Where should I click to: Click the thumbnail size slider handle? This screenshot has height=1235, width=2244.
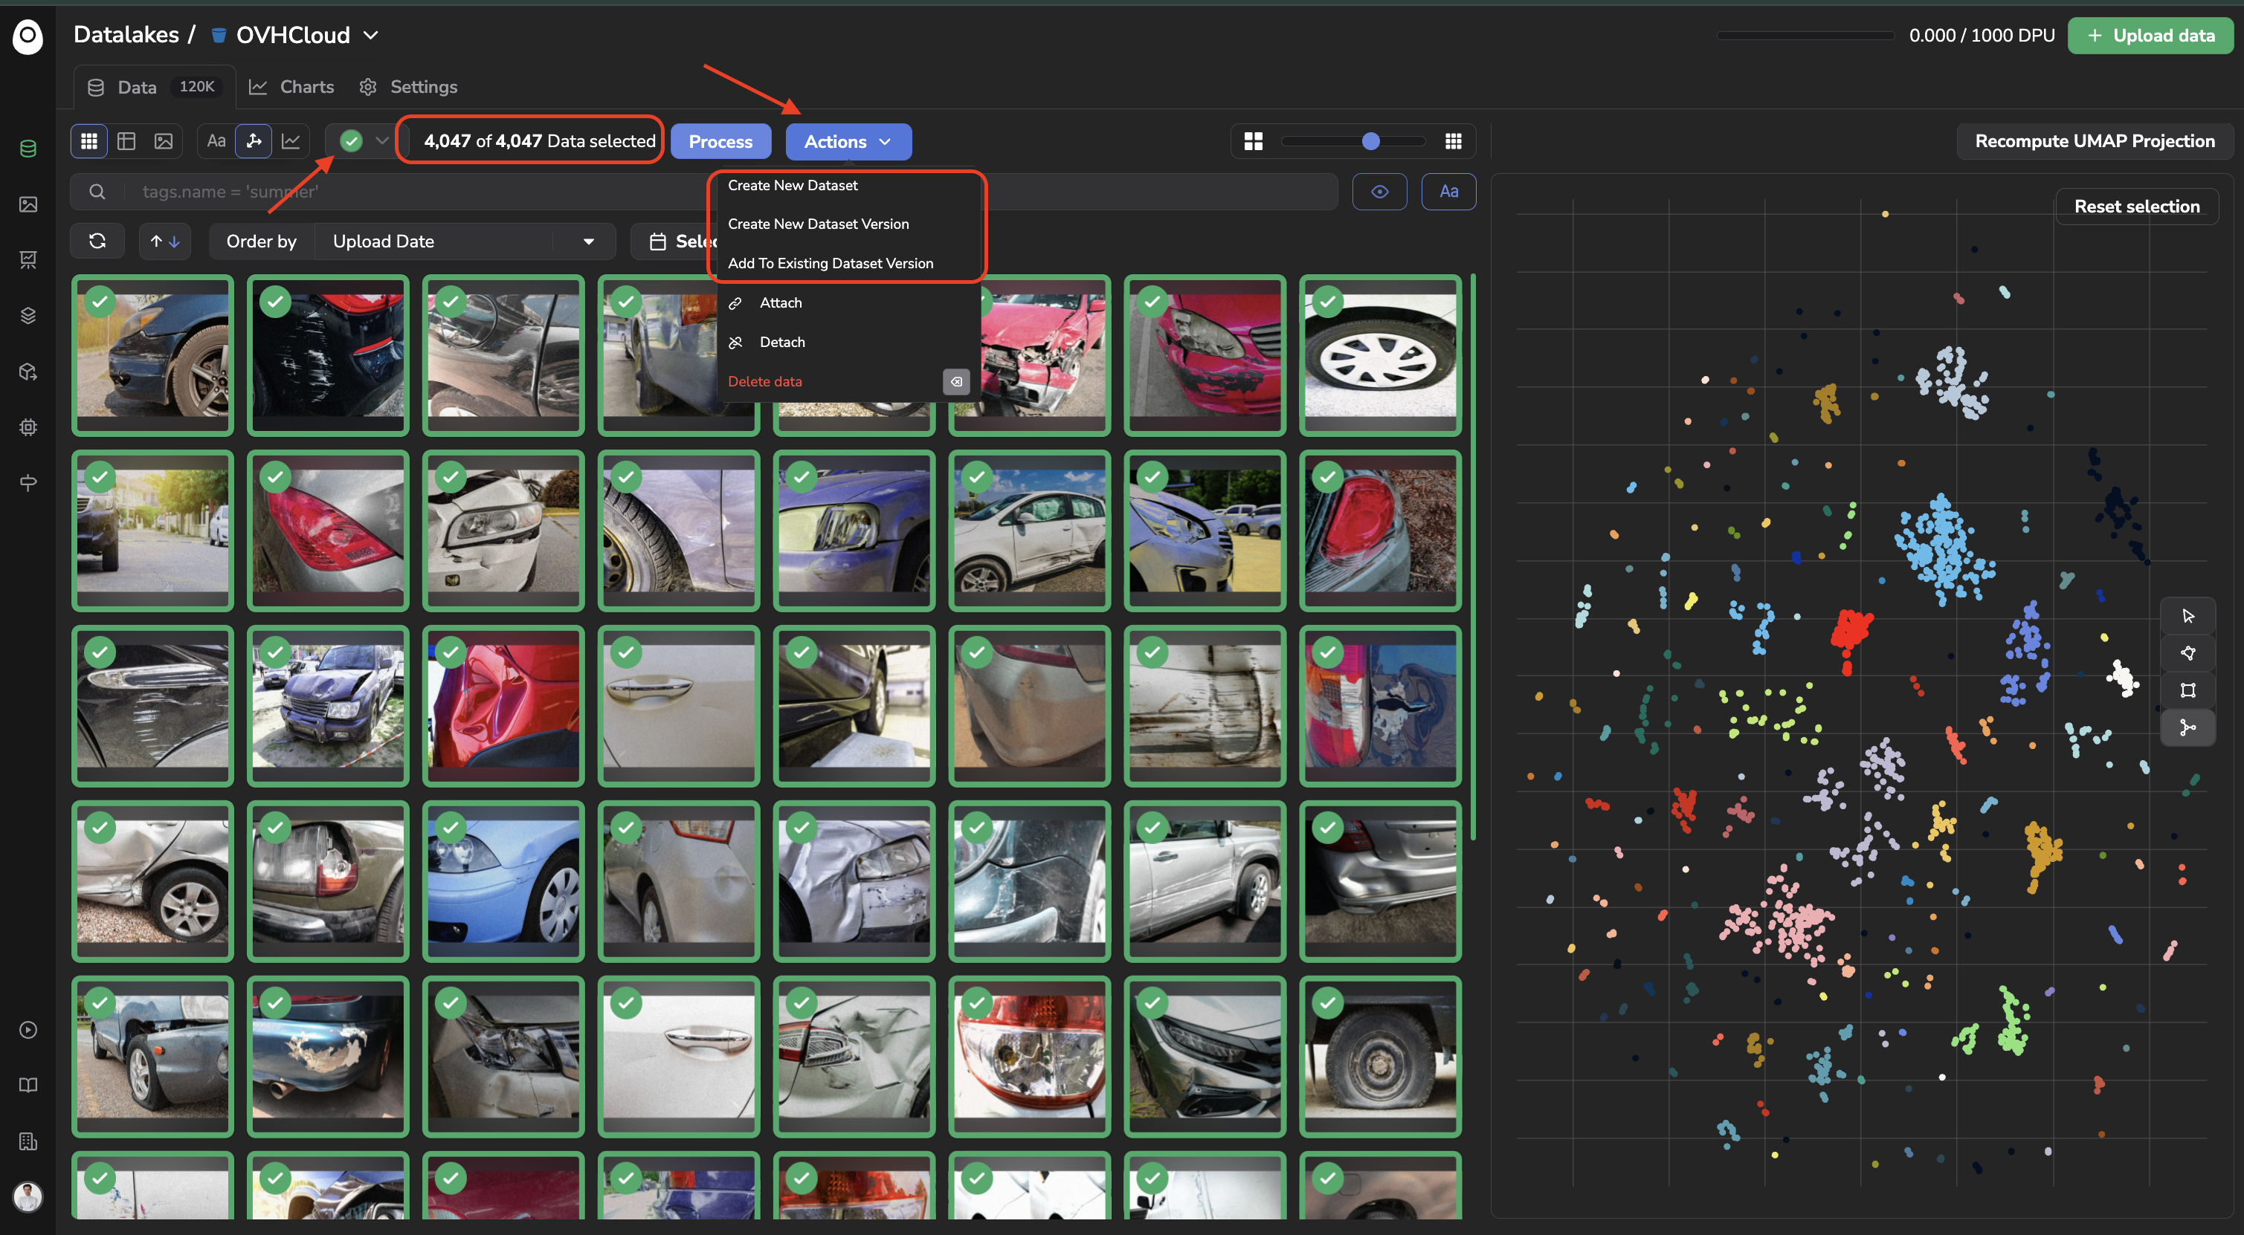click(x=1370, y=141)
